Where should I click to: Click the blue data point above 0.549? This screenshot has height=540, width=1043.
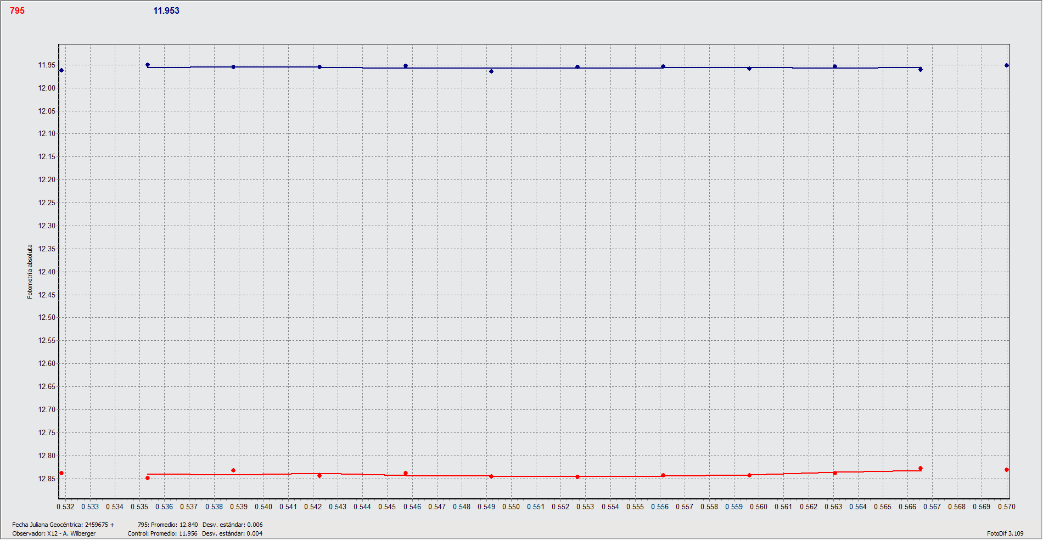point(491,71)
